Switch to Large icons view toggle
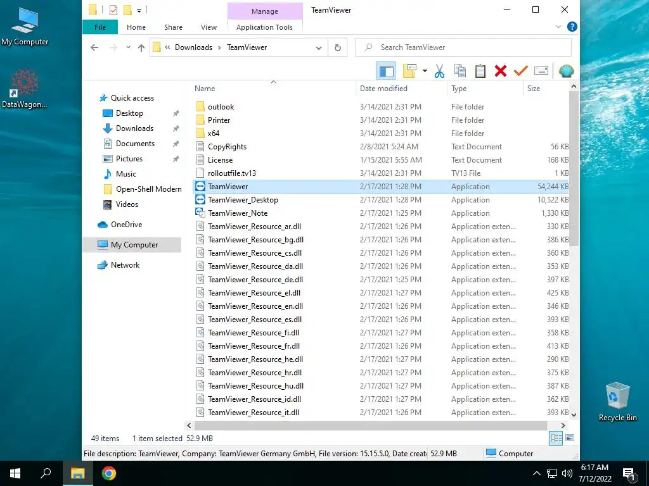 click(570, 438)
